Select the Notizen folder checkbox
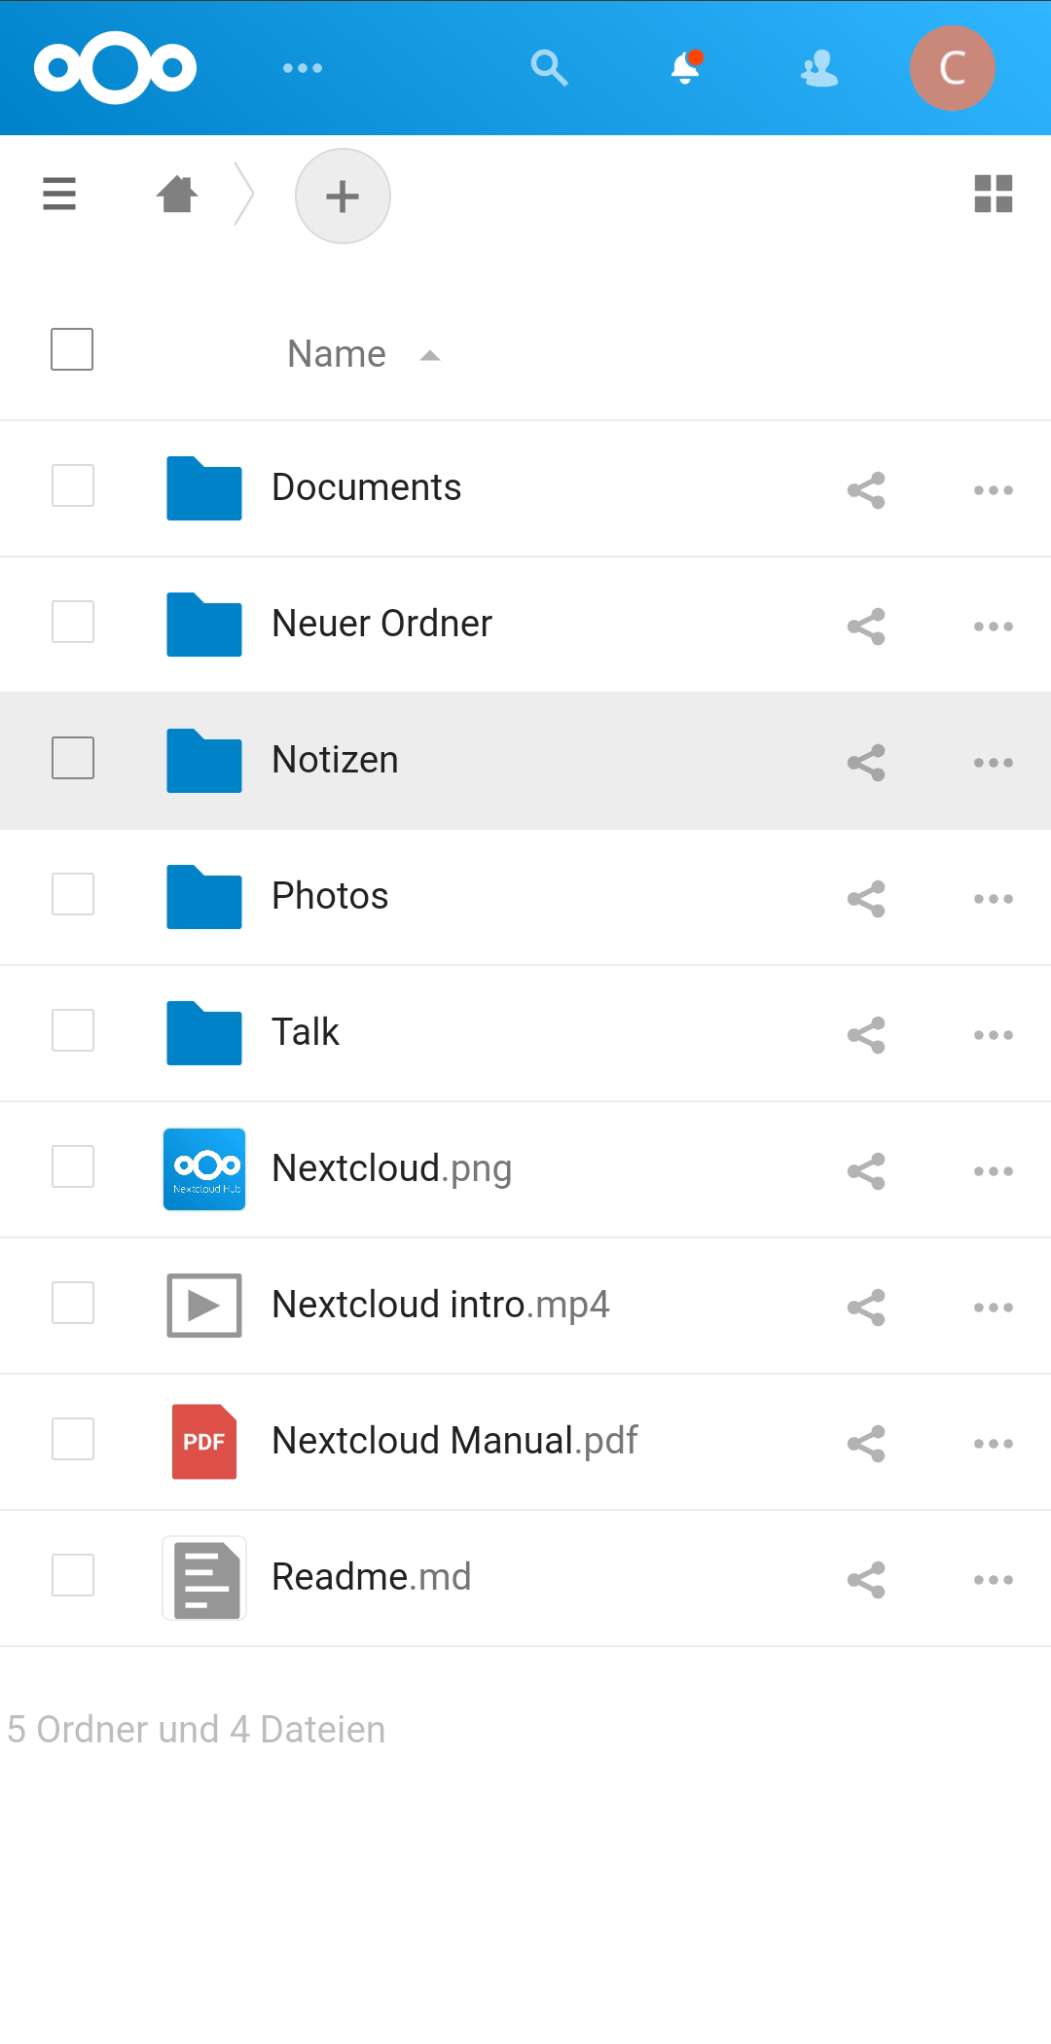Image resolution: width=1051 pixels, height=2044 pixels. tap(73, 758)
